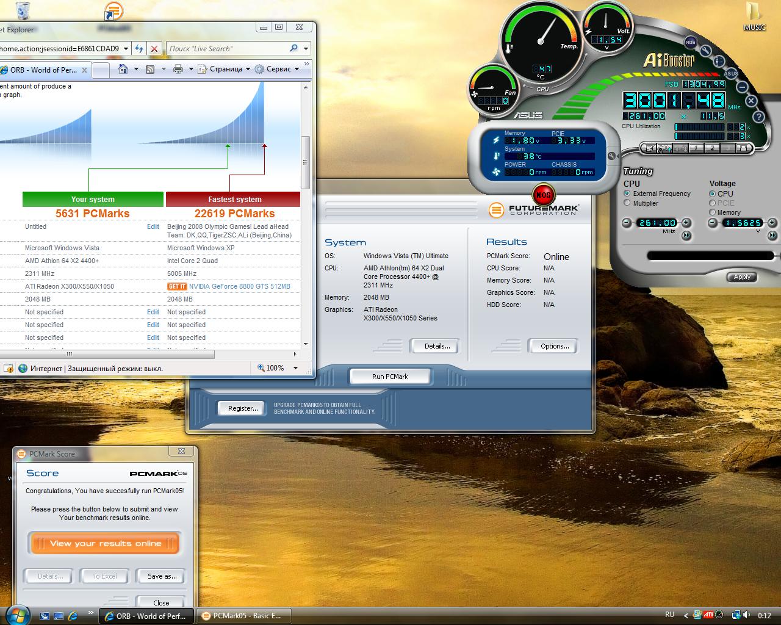Click the RSS feeds icon

tap(150, 69)
